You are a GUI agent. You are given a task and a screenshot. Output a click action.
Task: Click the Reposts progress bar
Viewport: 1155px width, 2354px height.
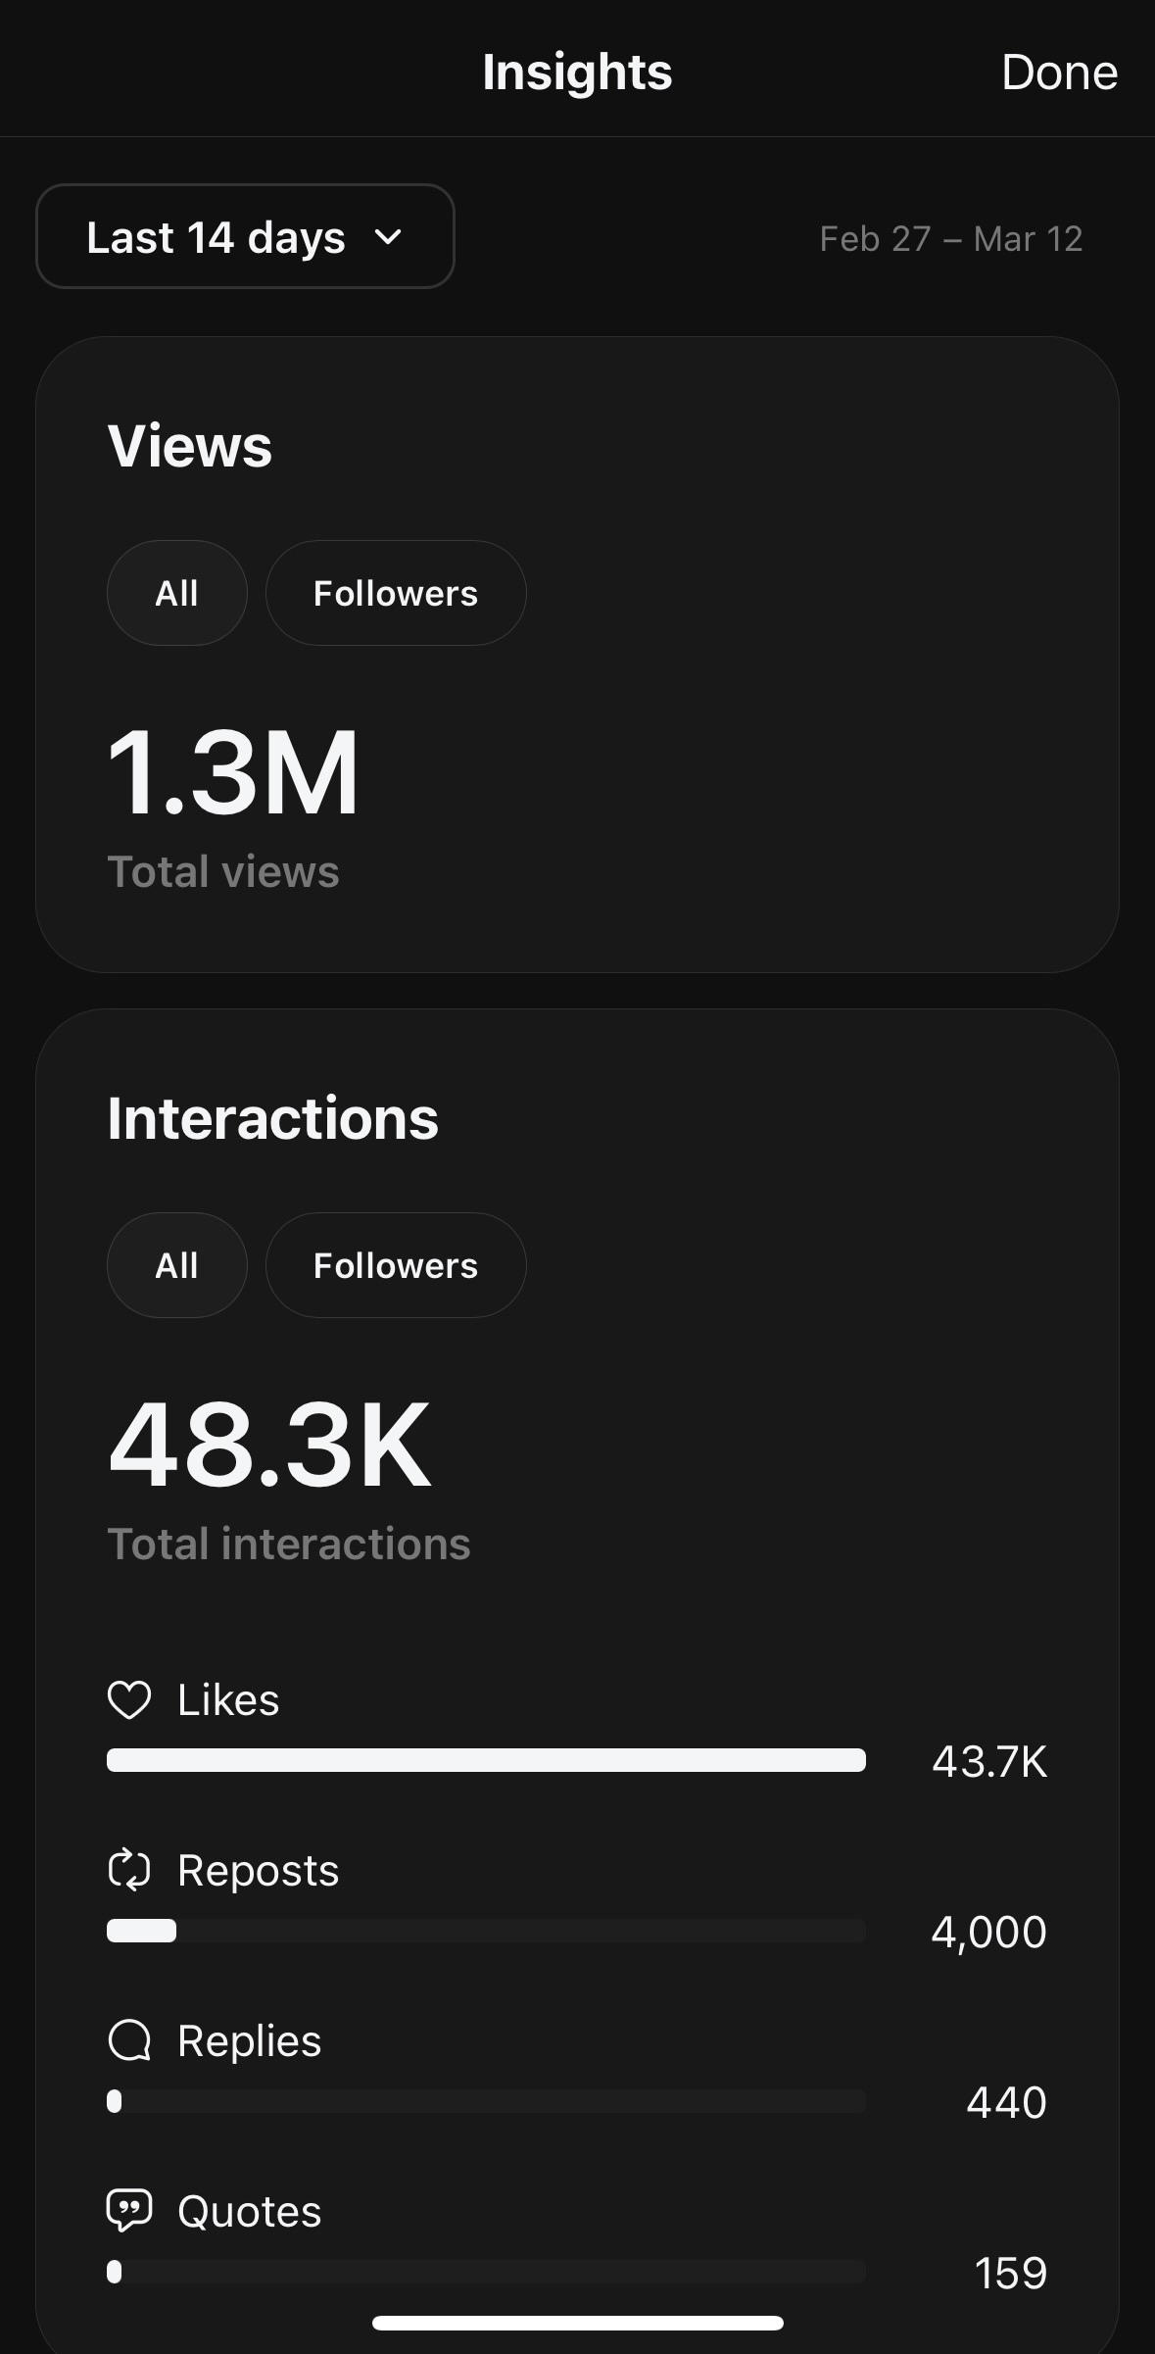(486, 1931)
